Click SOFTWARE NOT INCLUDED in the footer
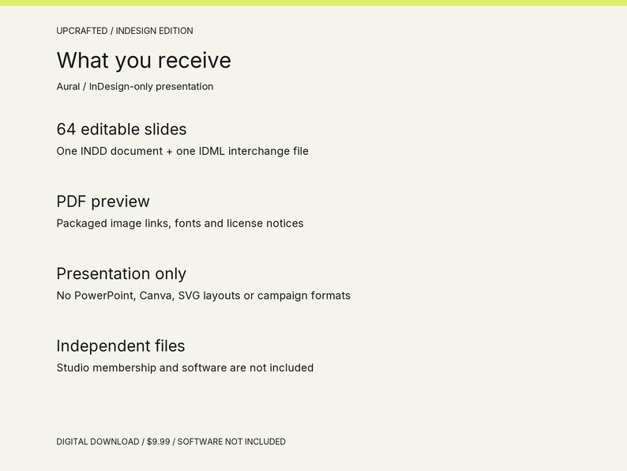627x471 pixels. coord(231,442)
